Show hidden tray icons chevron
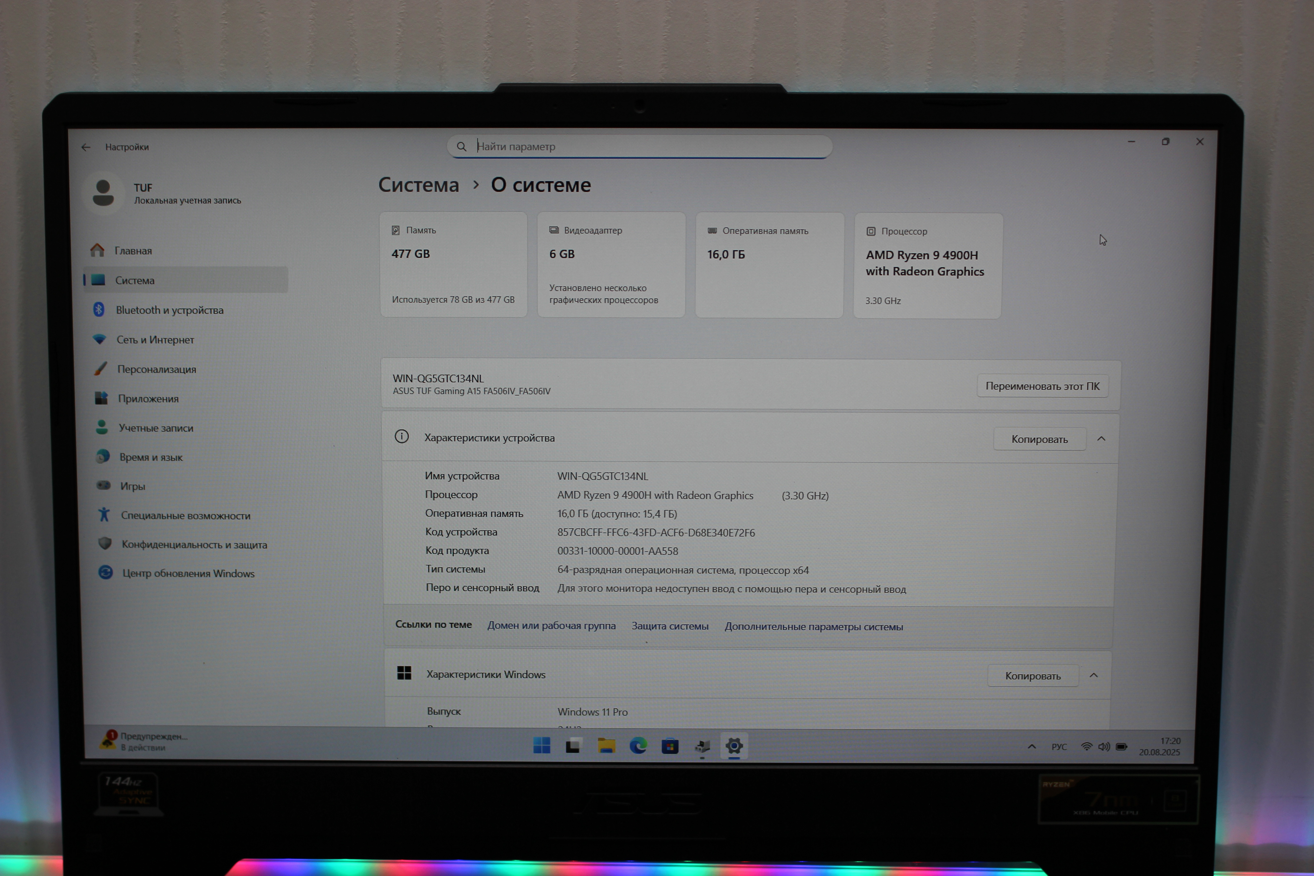 (x=1031, y=747)
